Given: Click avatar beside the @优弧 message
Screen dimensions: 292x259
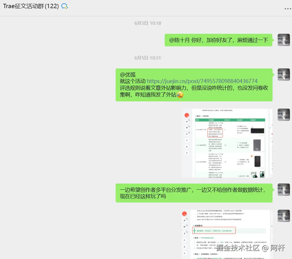Looking at the screenshot, I should click(284, 75).
